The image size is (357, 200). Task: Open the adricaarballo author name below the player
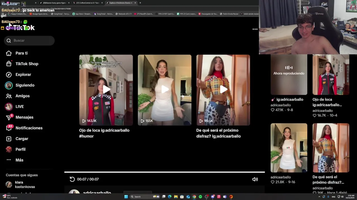pos(97,193)
